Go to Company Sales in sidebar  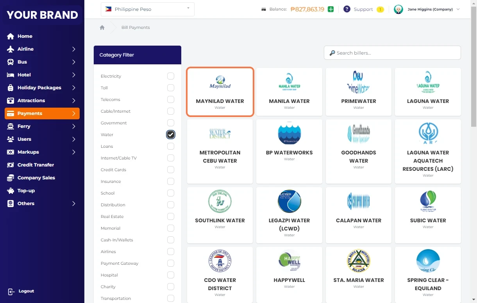(36, 178)
